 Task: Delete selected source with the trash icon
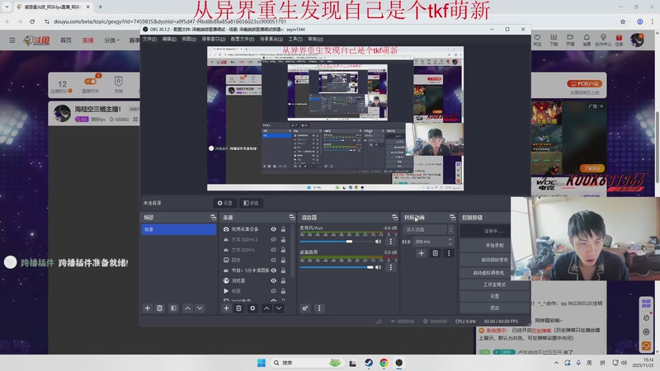tap(238, 308)
